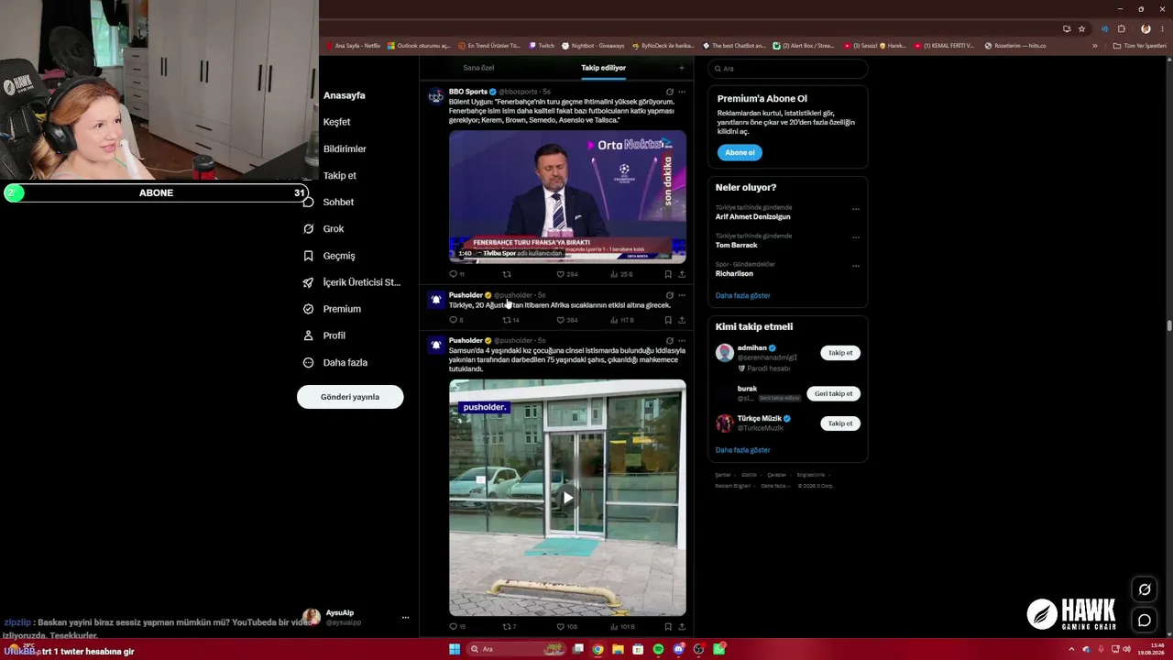
Task: Open options for the Tom Barrack trend
Action: (856, 237)
